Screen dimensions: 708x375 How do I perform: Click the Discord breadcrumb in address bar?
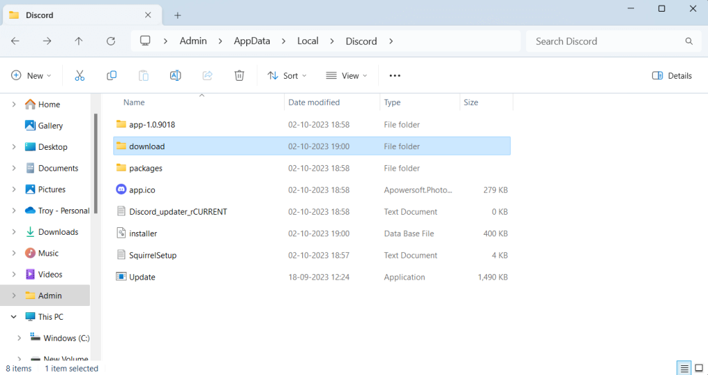click(361, 41)
